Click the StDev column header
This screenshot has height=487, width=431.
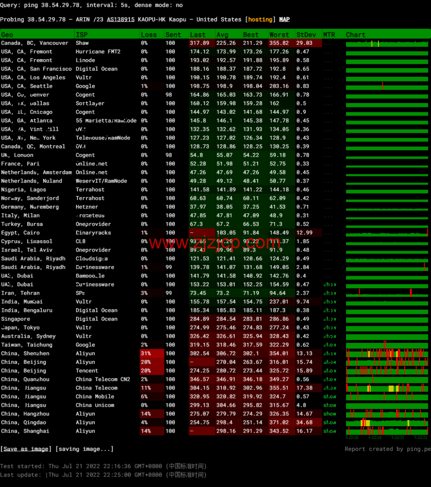coord(306,35)
